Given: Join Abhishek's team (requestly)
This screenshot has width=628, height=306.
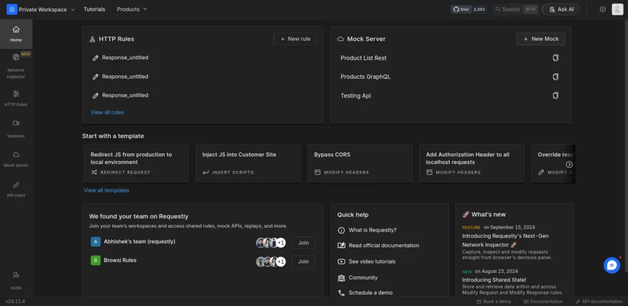Looking at the screenshot, I should (303, 242).
